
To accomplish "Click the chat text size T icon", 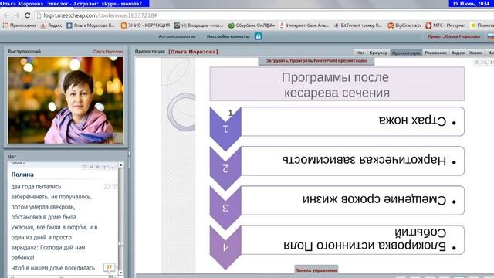I will pyautogui.click(x=105, y=168).
